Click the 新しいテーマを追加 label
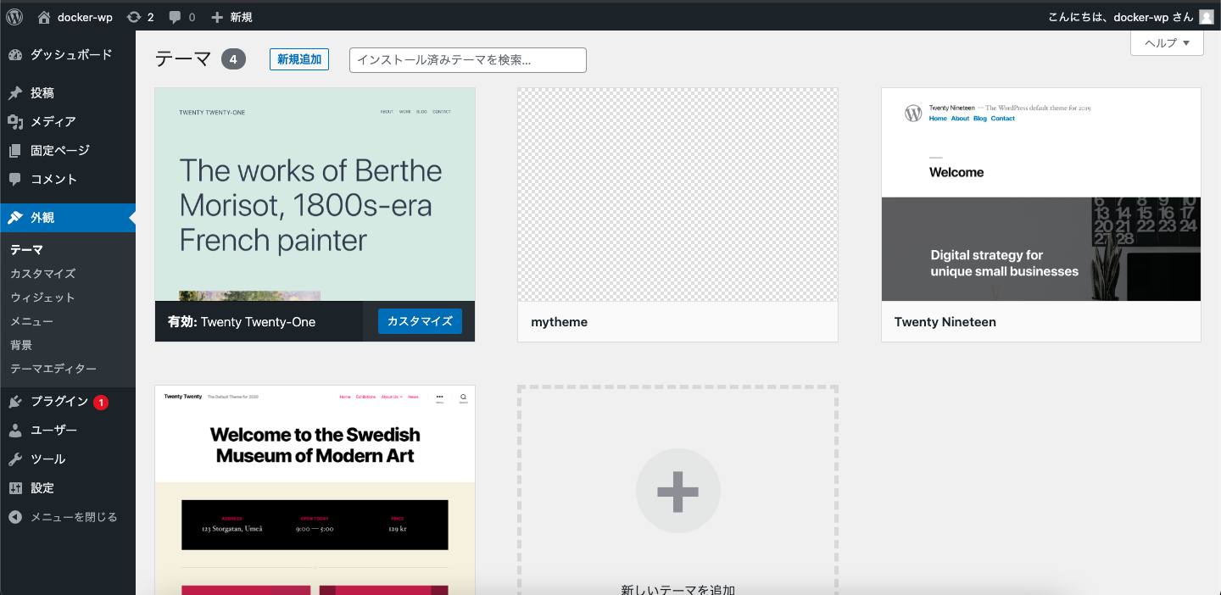The image size is (1221, 595). (678, 589)
